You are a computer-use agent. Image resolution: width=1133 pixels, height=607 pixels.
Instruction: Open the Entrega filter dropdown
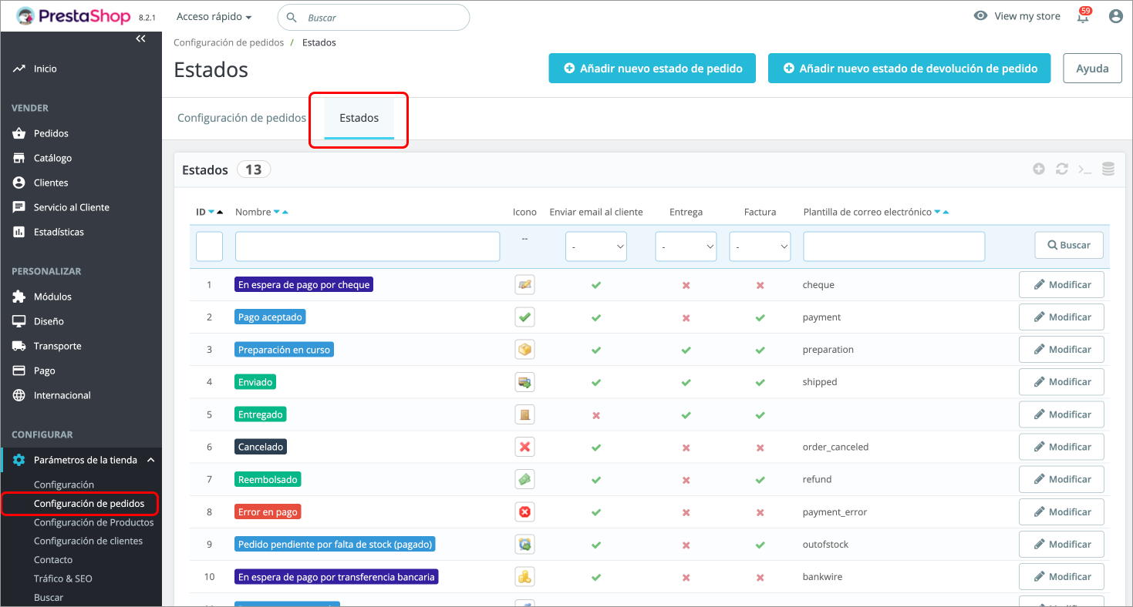[686, 246]
